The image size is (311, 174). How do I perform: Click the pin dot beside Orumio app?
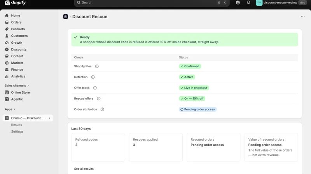coord(49,118)
